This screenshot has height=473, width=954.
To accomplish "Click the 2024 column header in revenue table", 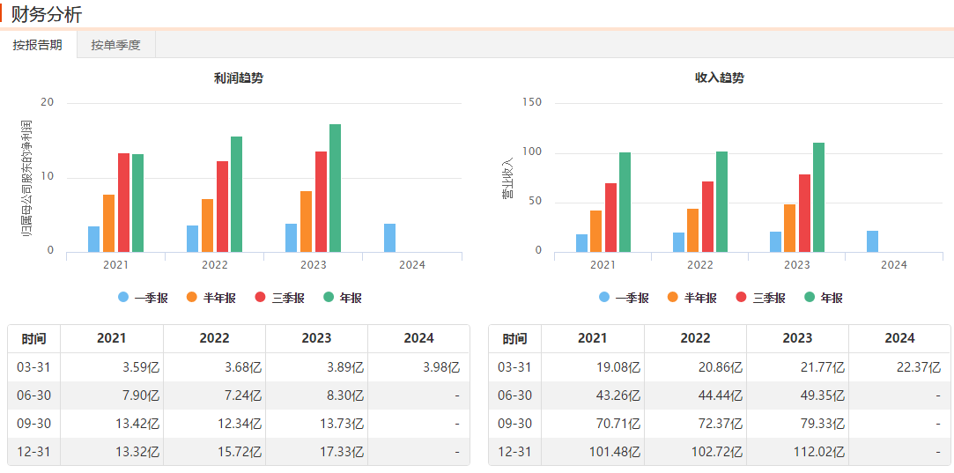I will 900,338.
